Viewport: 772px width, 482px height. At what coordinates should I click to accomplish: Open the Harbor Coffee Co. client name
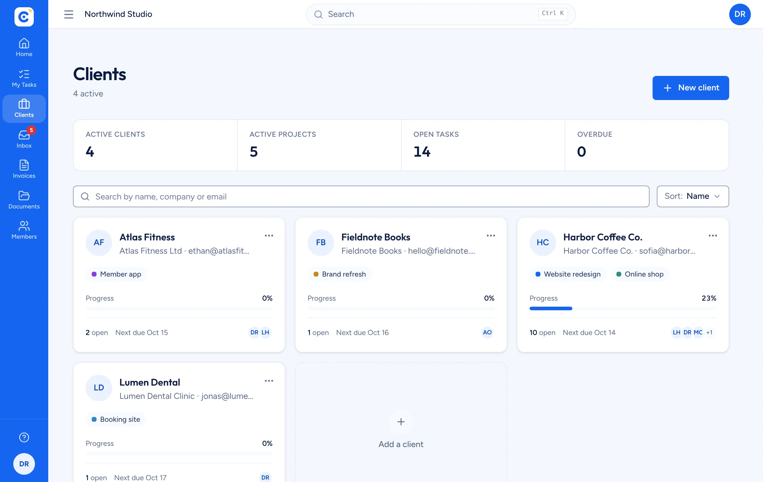click(x=603, y=237)
